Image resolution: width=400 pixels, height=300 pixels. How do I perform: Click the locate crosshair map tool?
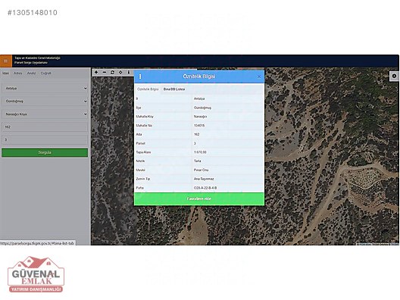[120, 73]
